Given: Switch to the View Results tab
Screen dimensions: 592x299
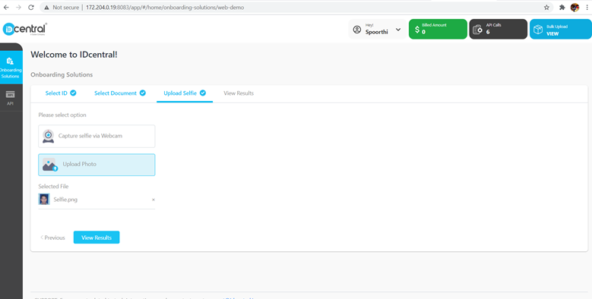Looking at the screenshot, I should tap(239, 93).
